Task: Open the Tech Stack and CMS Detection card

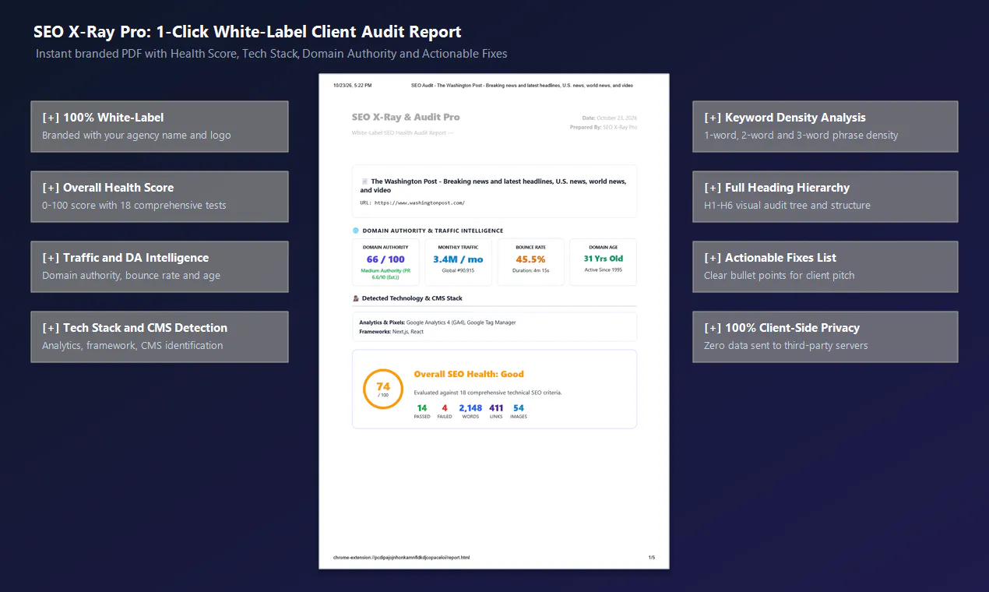Action: pos(160,337)
